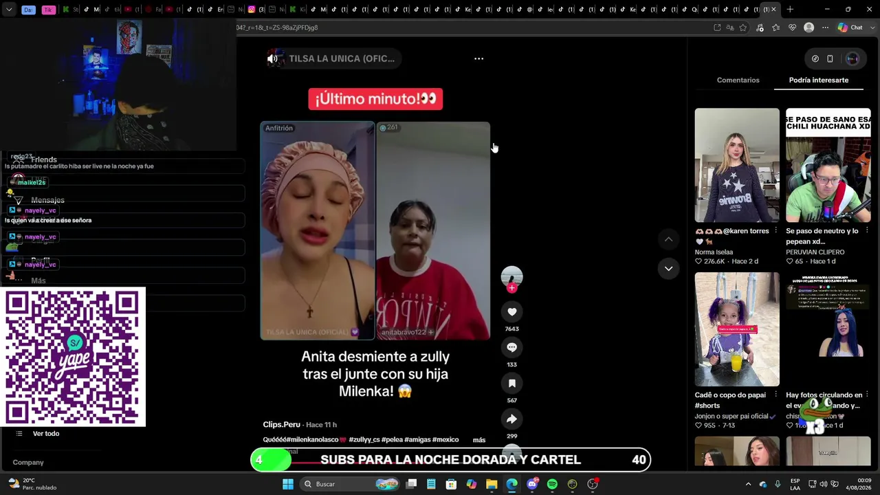This screenshot has width=880, height=495.
Task: Click the anitabravo122 guest name label
Action: click(404, 332)
